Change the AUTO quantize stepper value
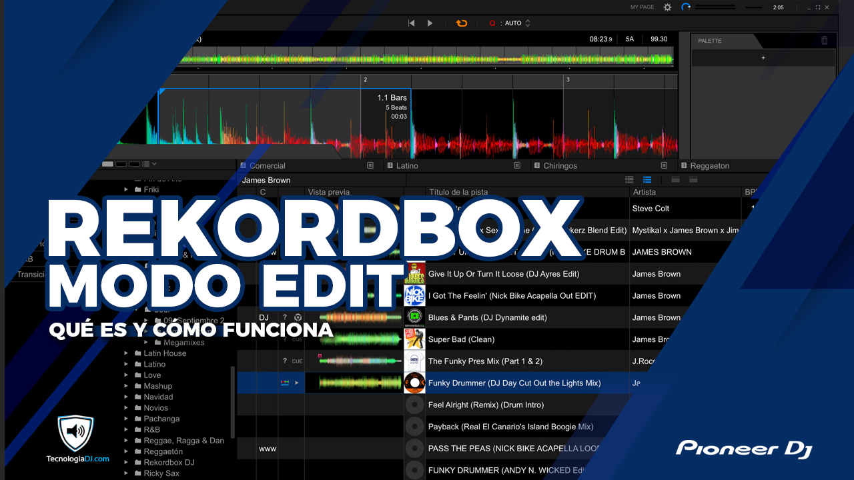 (x=528, y=23)
